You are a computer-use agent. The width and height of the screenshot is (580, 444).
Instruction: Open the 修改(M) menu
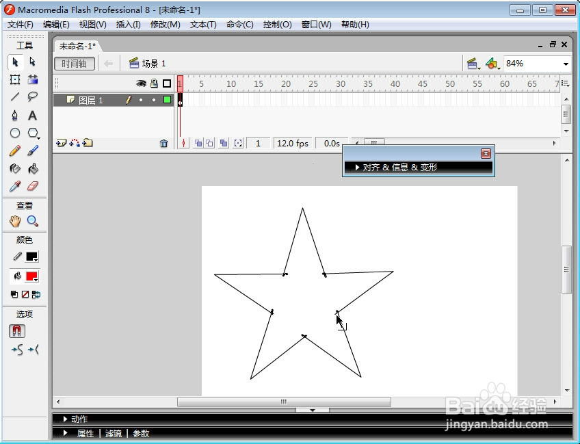click(x=165, y=25)
